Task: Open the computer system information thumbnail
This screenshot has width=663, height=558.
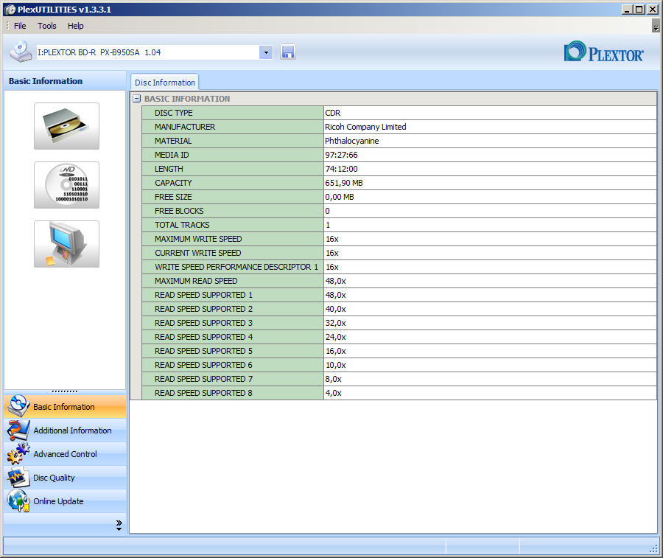Action: 67,244
